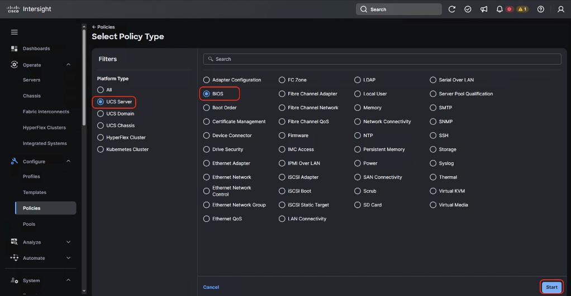This screenshot has height=296, width=571.
Task: Expand the Analyze section
Action: (x=68, y=242)
